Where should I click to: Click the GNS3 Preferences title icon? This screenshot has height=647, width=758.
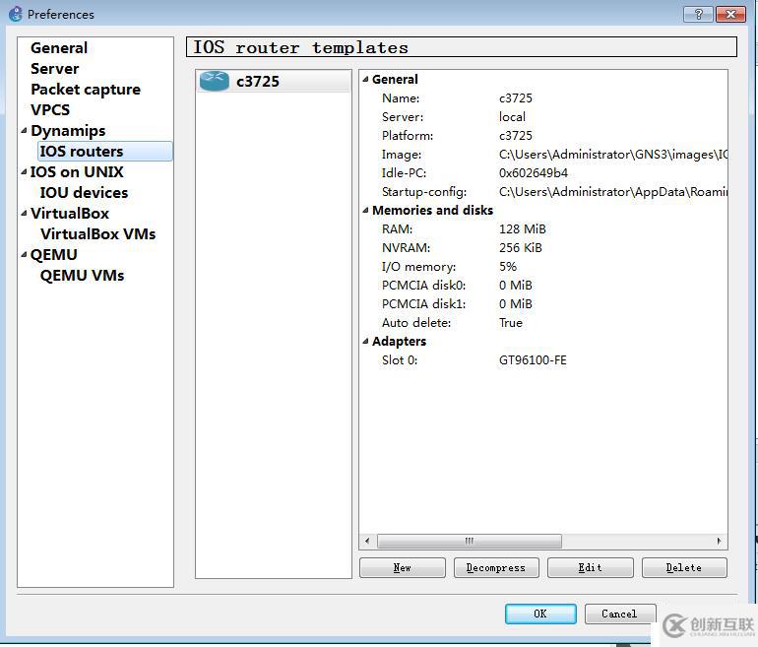point(16,14)
